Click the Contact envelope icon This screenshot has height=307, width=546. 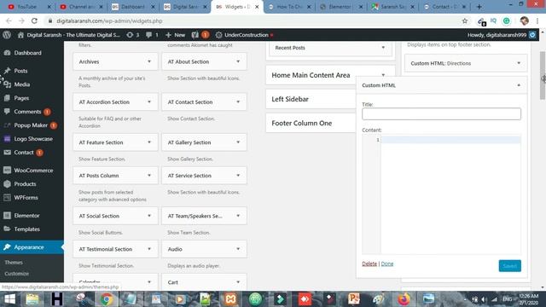[7, 152]
